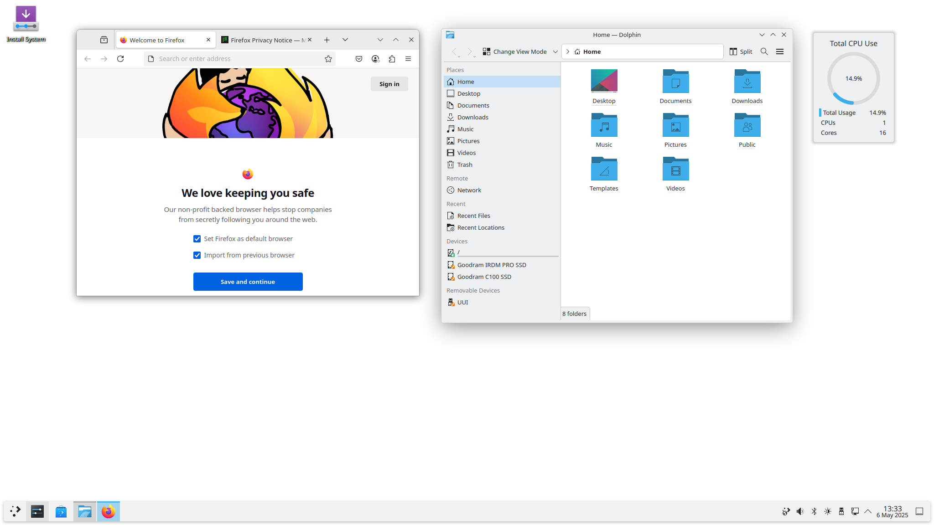This screenshot has width=934, height=525.
Task: Click Firefox forward arrow
Action: pos(104,59)
